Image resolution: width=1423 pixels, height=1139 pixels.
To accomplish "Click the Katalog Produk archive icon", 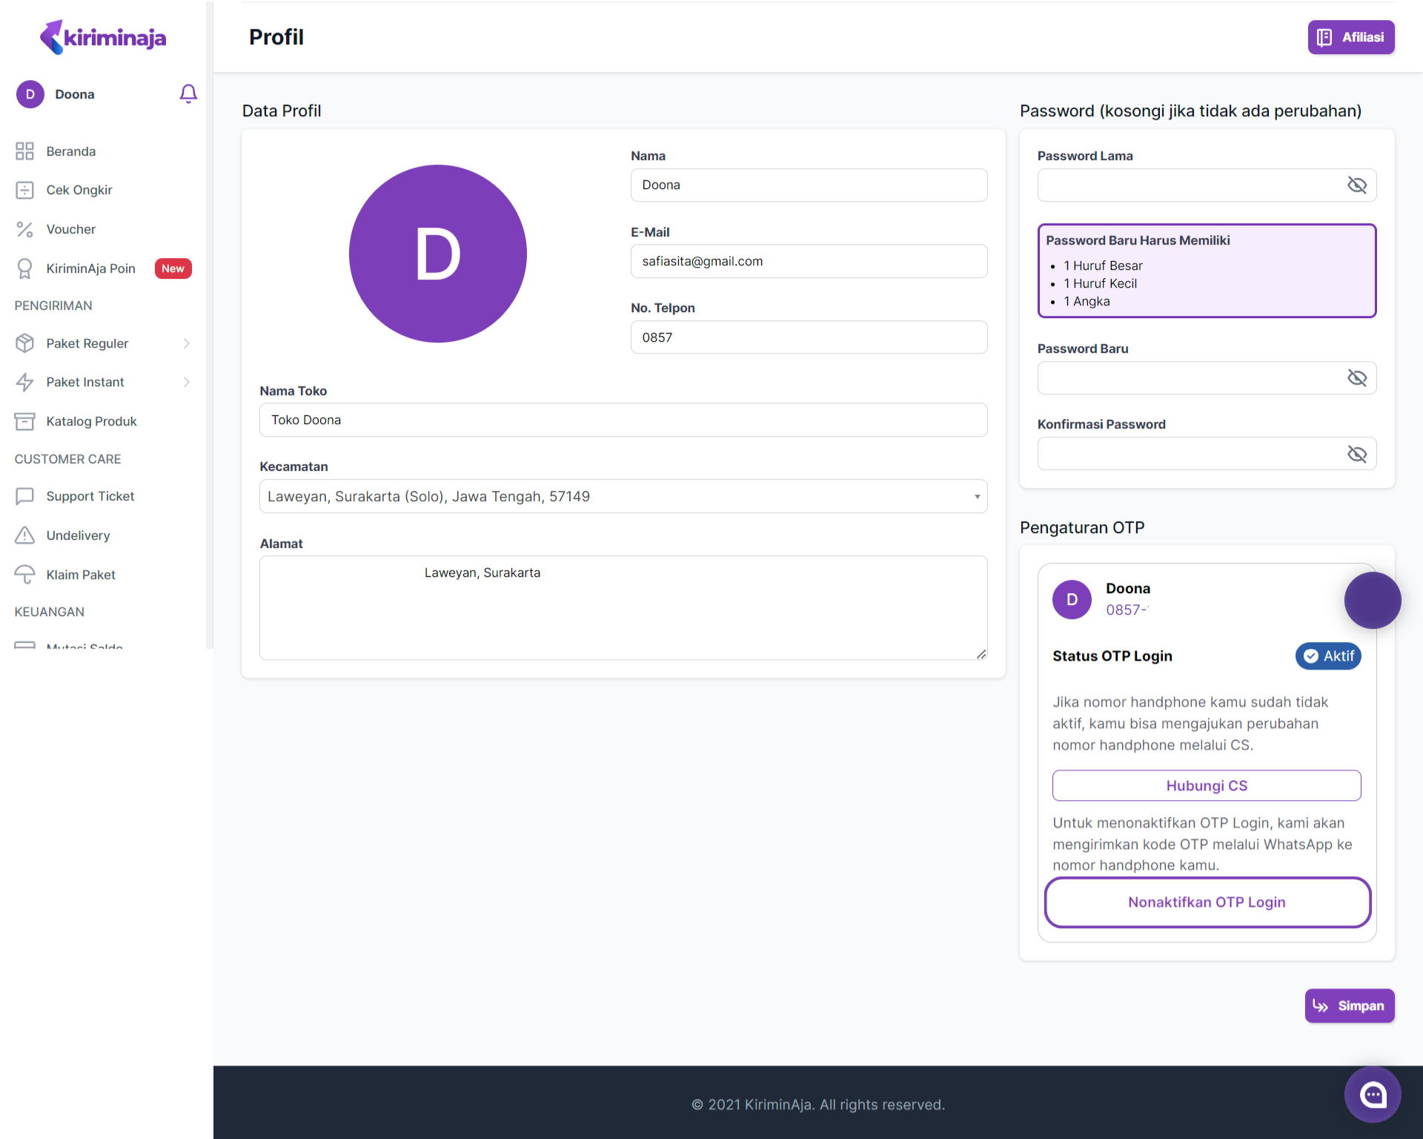I will coord(24,421).
